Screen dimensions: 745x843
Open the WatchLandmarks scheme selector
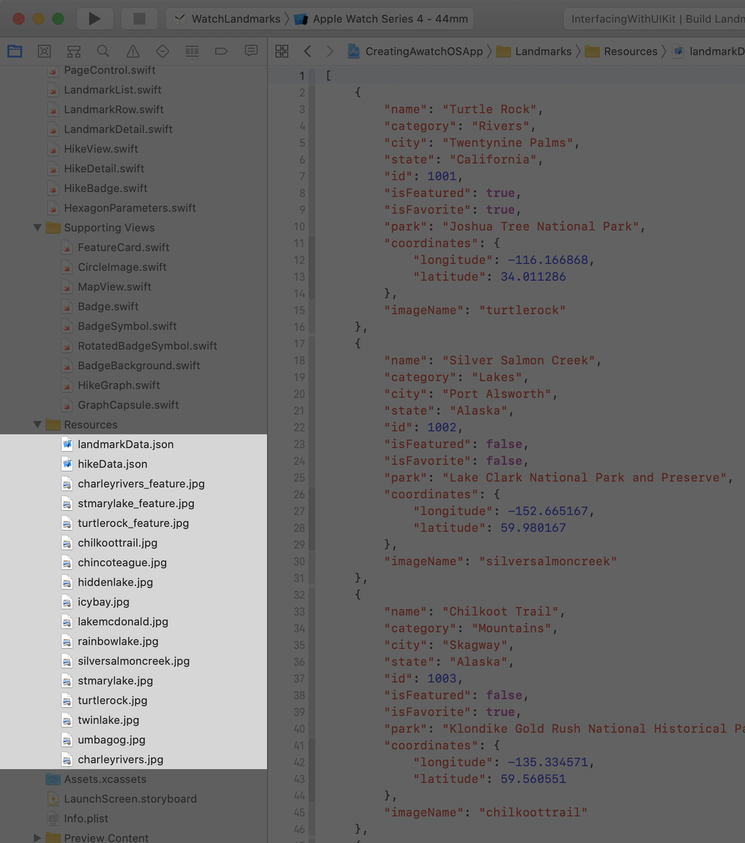229,19
